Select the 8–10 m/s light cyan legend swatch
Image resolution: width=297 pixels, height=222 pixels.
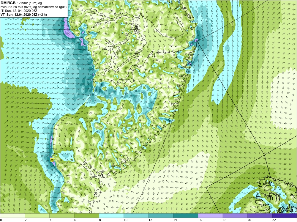[x=111, y=216]
